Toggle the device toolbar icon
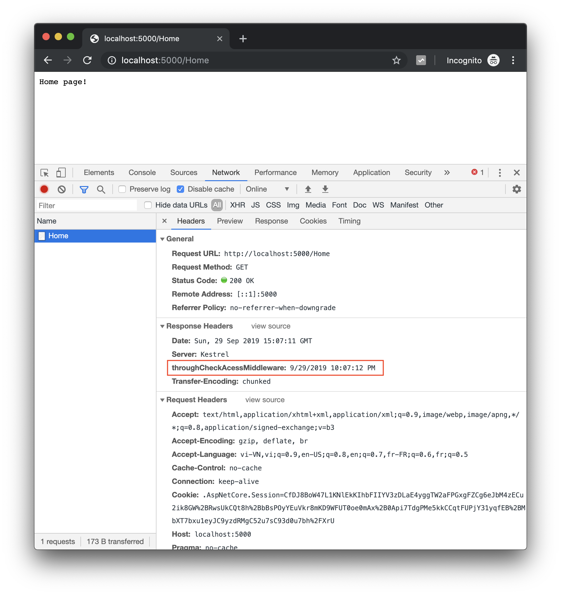Screen dimensions: 561x595 click(x=61, y=173)
